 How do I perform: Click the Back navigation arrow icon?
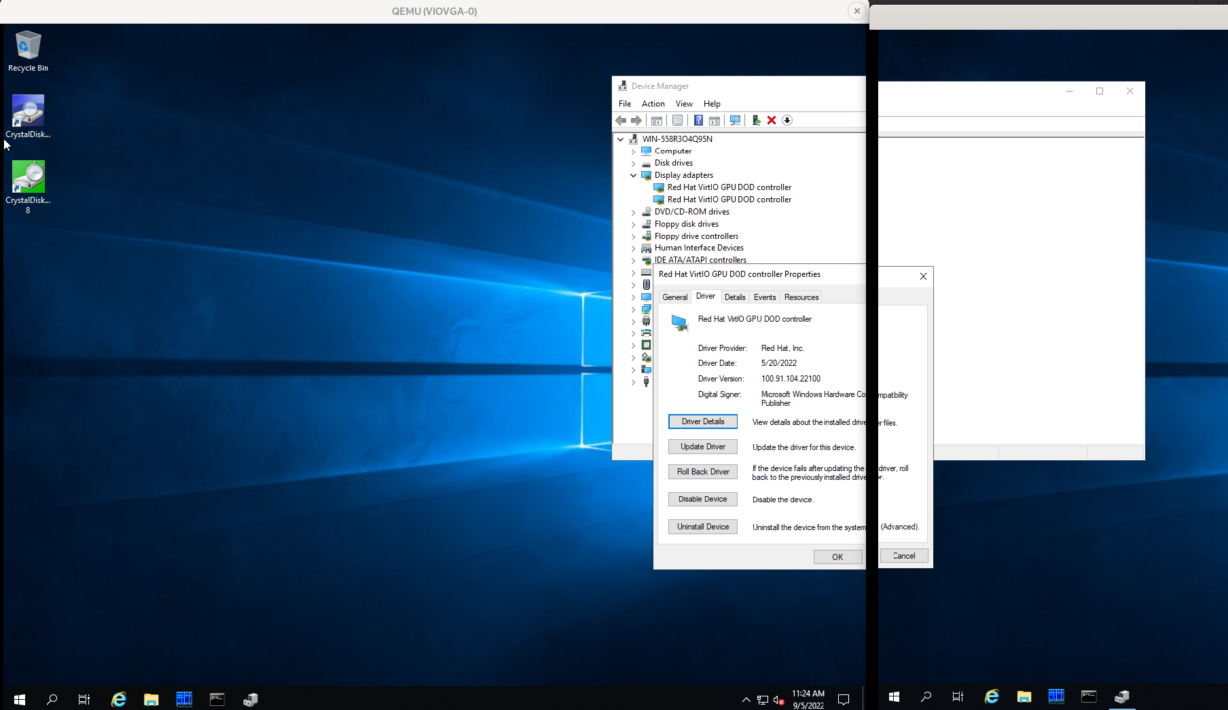(620, 120)
